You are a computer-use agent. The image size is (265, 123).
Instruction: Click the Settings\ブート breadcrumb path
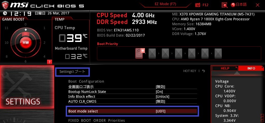(72, 72)
